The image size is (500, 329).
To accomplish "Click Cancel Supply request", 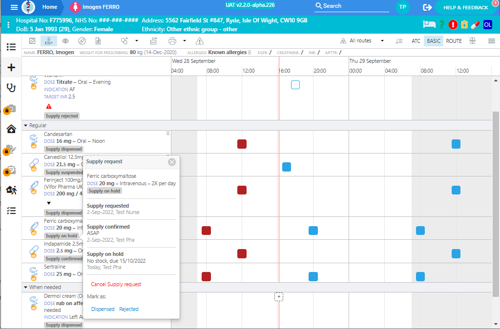I will pos(116,284).
